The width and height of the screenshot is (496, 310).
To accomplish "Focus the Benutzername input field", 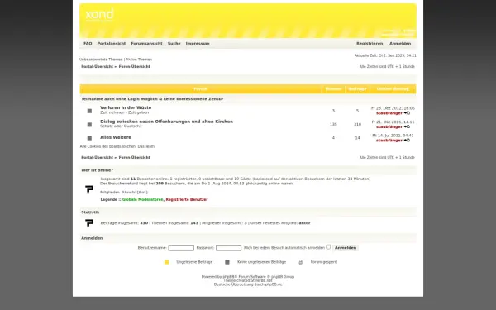I will 181,248.
